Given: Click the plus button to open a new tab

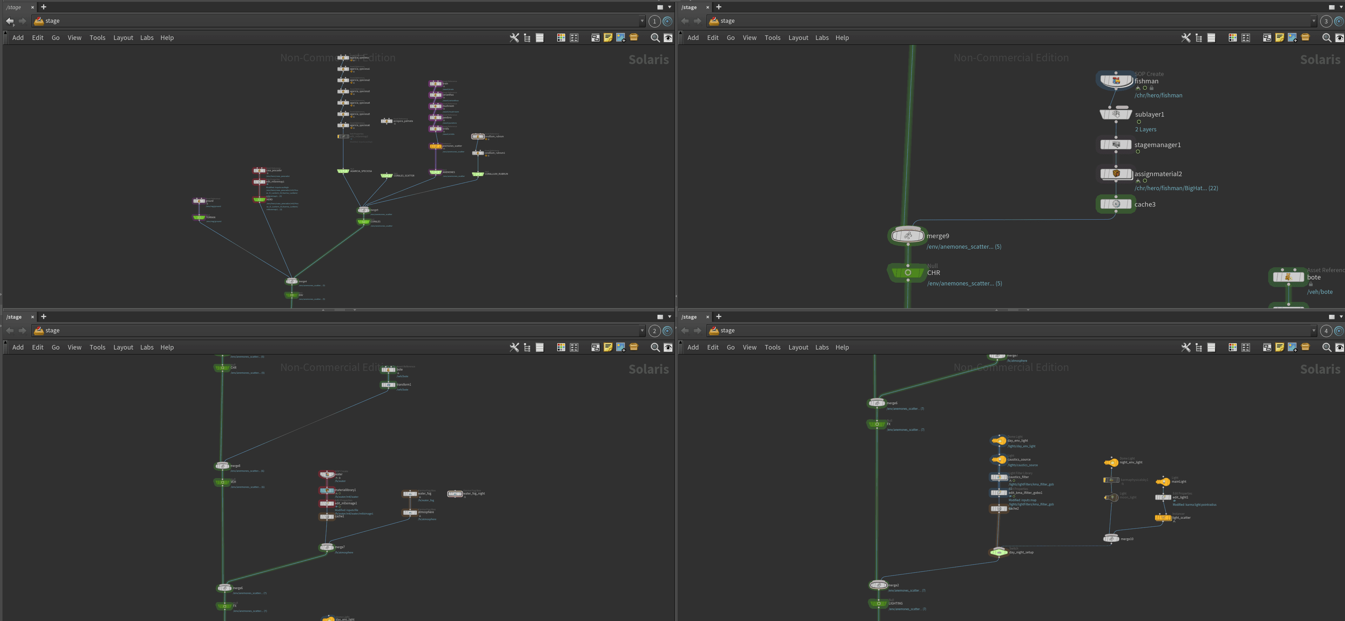Looking at the screenshot, I should [x=43, y=7].
